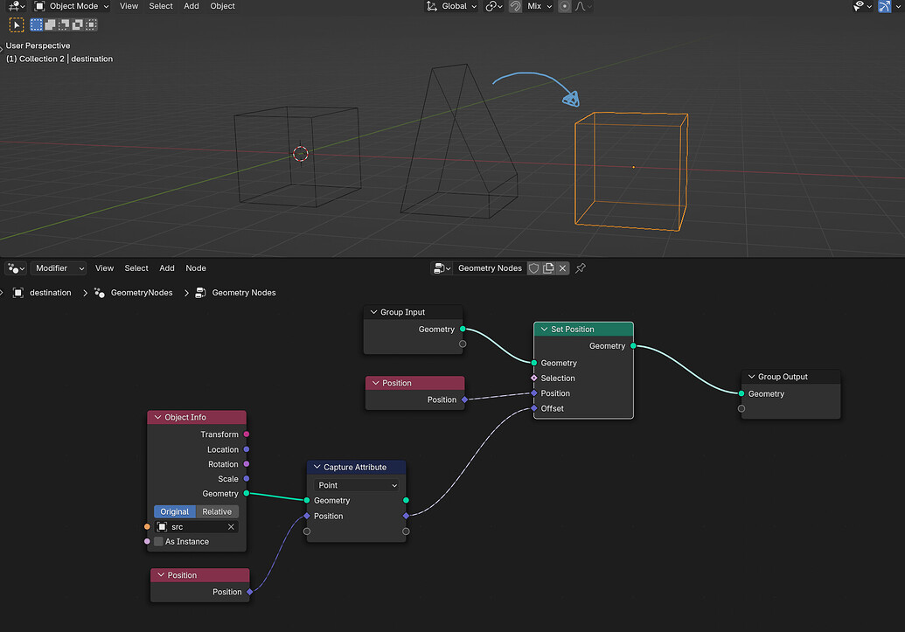Select the Relative transform space option
The height and width of the screenshot is (632, 905).
point(217,512)
